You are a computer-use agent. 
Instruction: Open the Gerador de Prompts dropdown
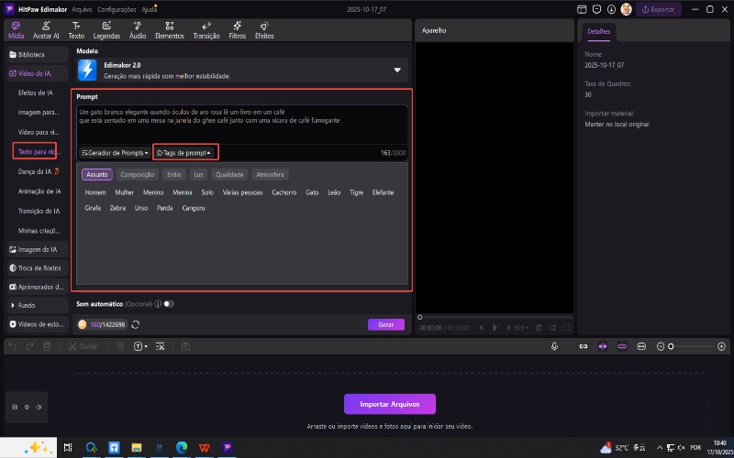pos(115,153)
